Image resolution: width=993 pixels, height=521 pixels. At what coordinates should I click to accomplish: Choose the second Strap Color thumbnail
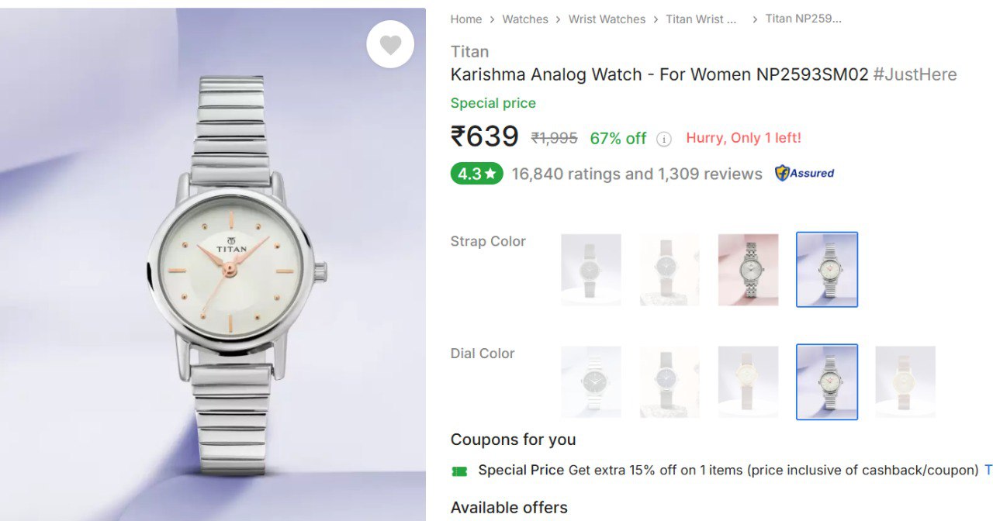click(x=669, y=269)
